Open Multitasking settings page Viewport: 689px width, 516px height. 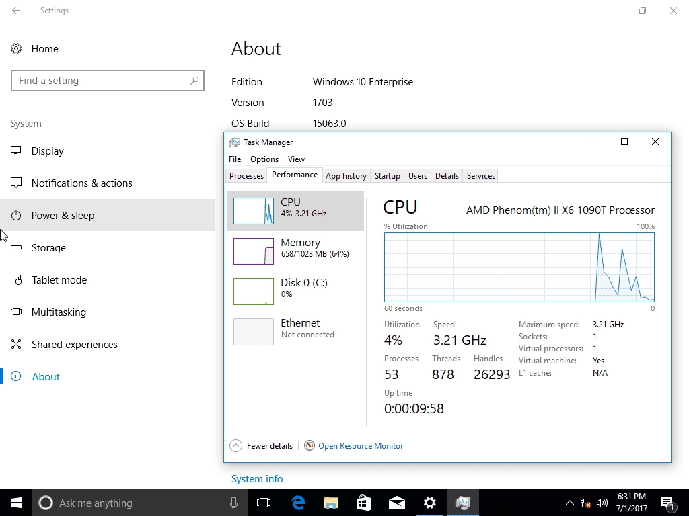108,312
